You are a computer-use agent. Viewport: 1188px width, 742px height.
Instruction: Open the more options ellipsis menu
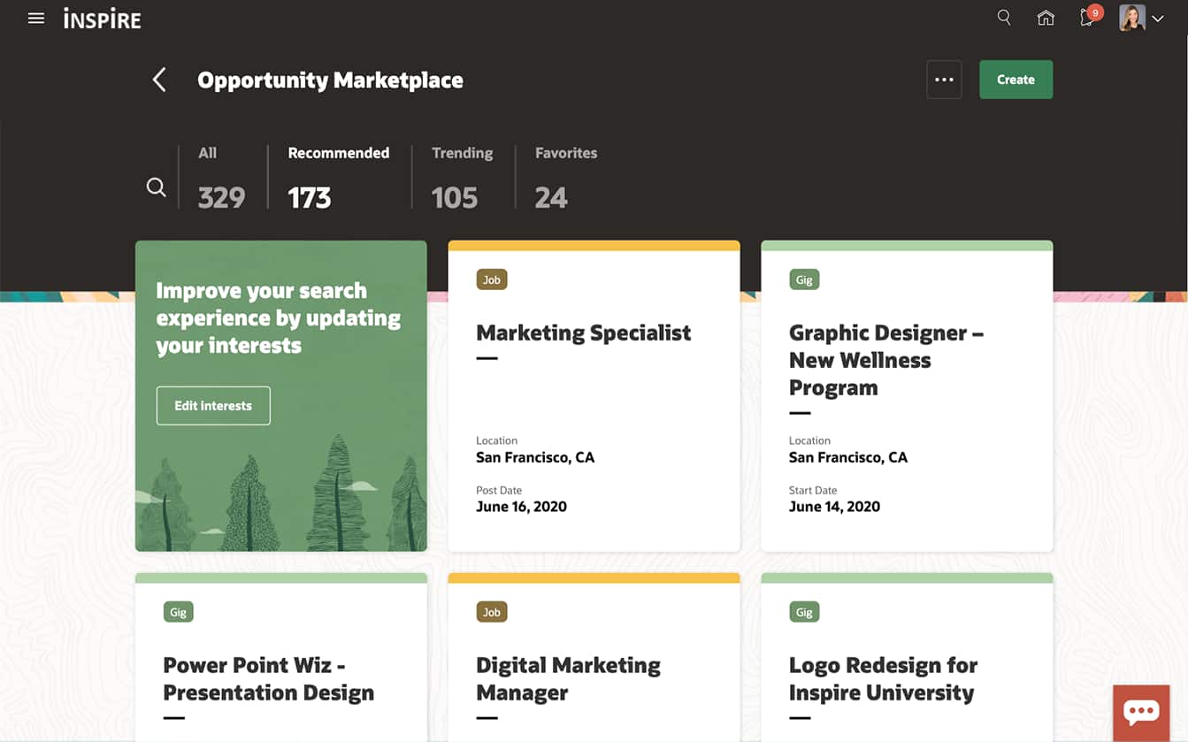[x=944, y=79]
